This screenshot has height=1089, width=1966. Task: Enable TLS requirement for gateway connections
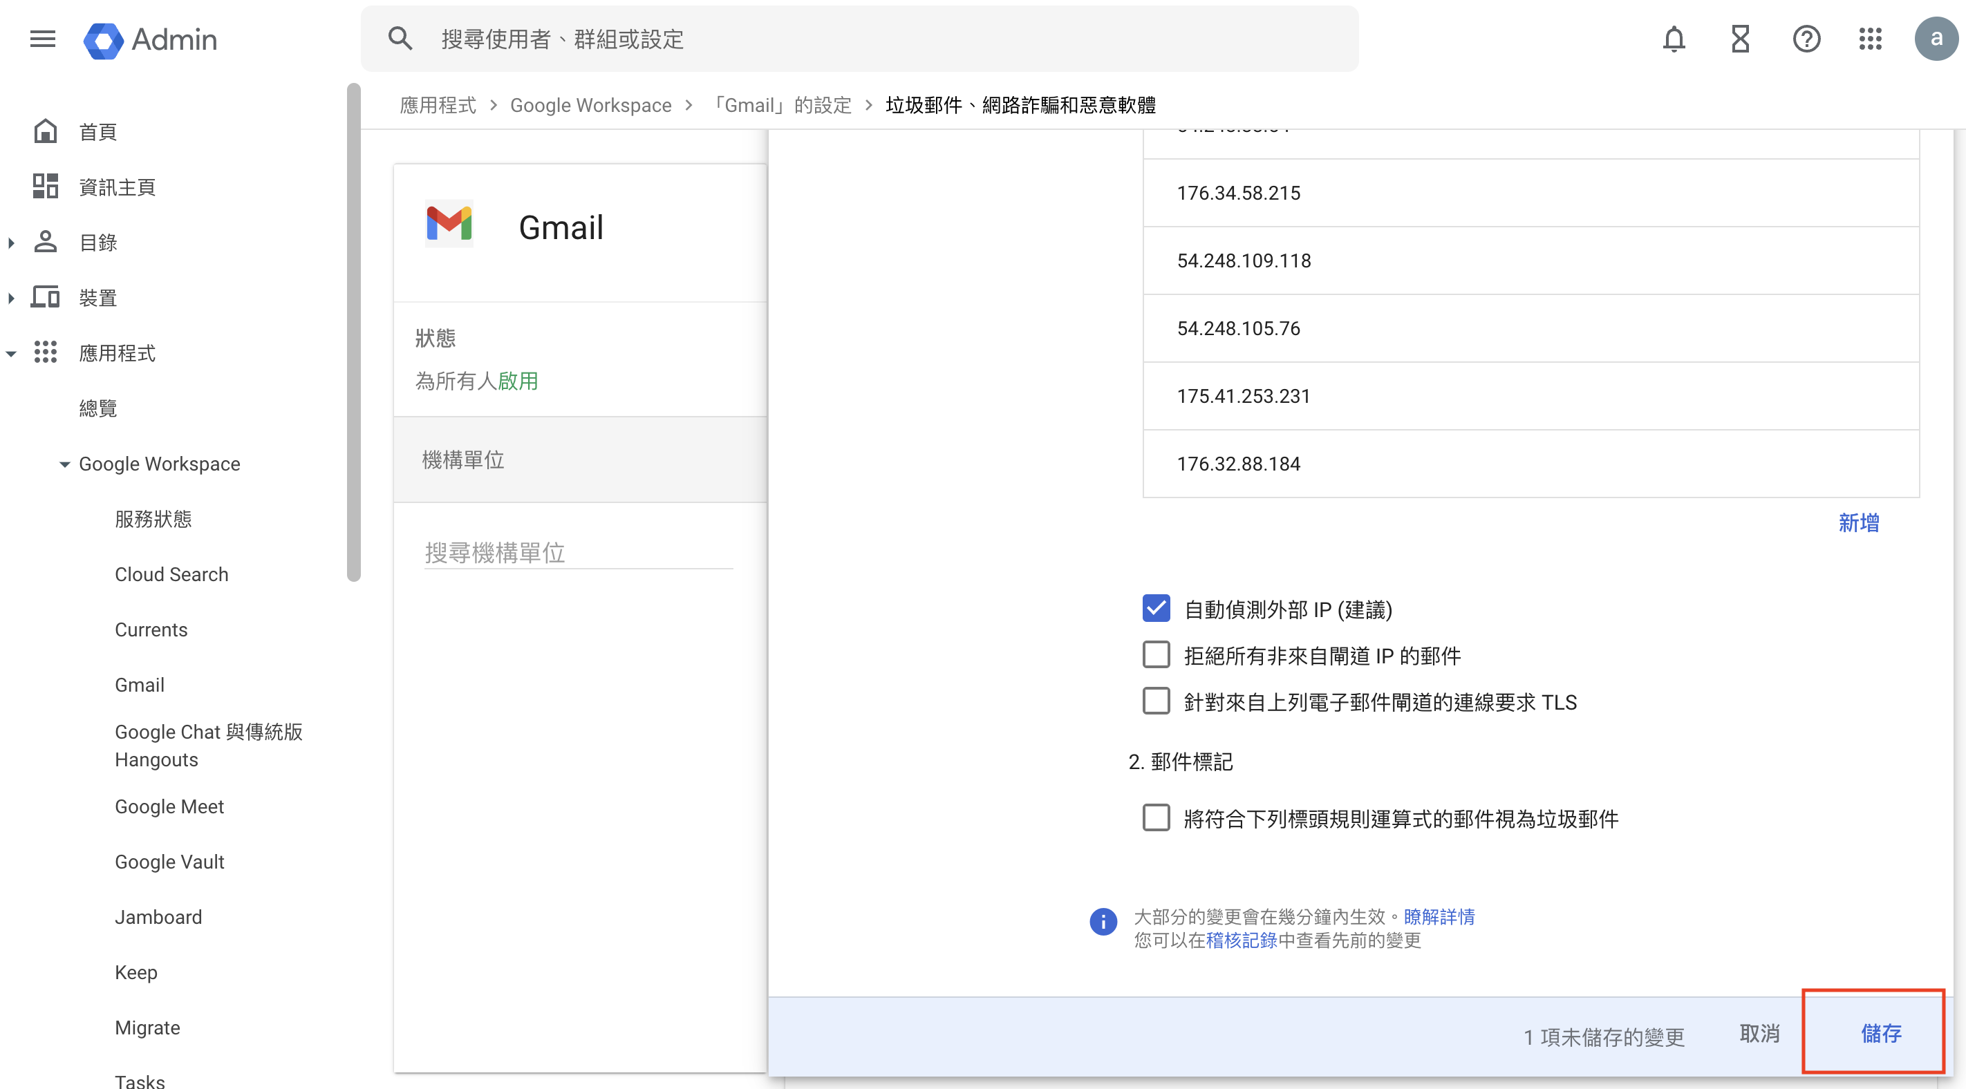point(1157,701)
